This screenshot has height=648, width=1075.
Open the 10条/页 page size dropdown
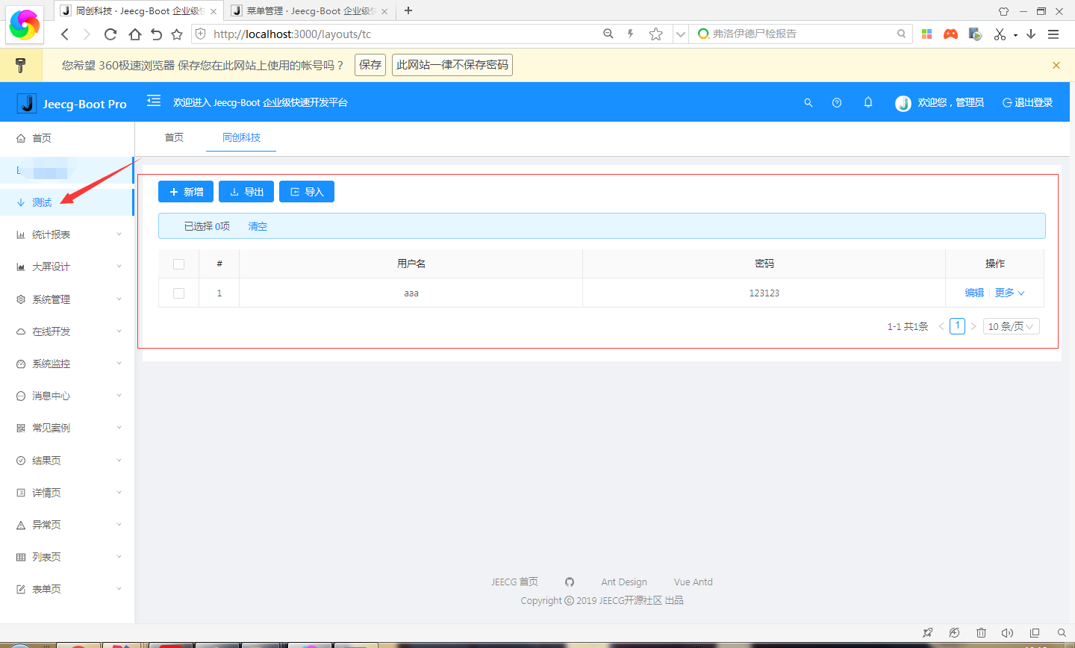tap(1011, 325)
